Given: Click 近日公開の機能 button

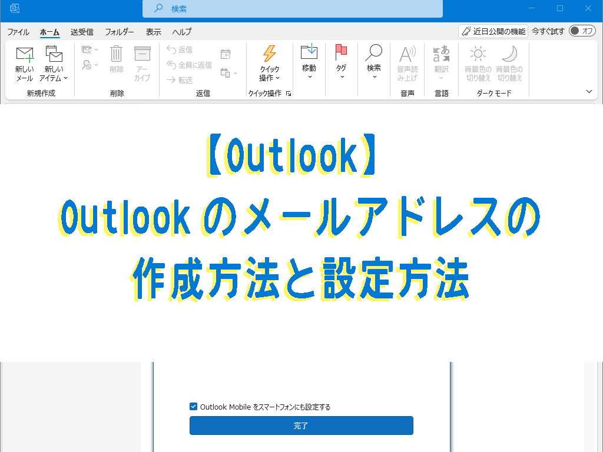Looking at the screenshot, I should click(493, 31).
